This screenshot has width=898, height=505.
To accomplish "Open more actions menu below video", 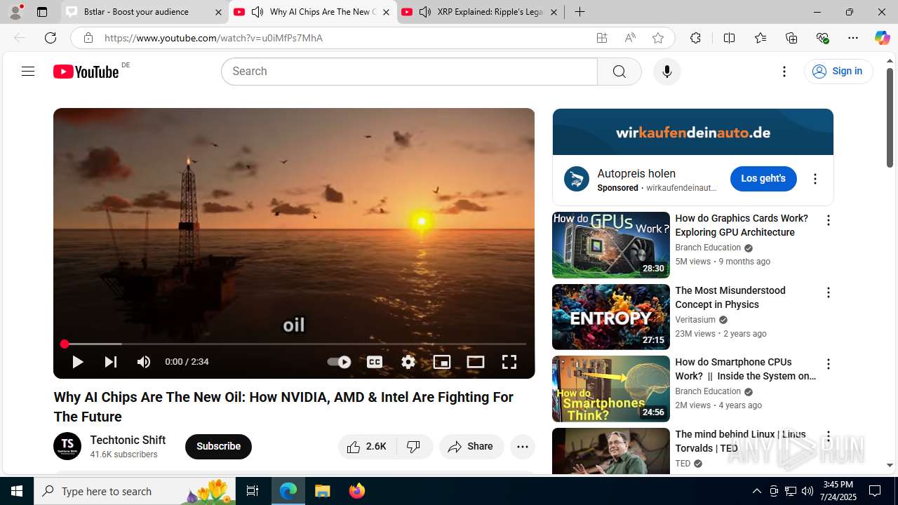I will tap(523, 446).
